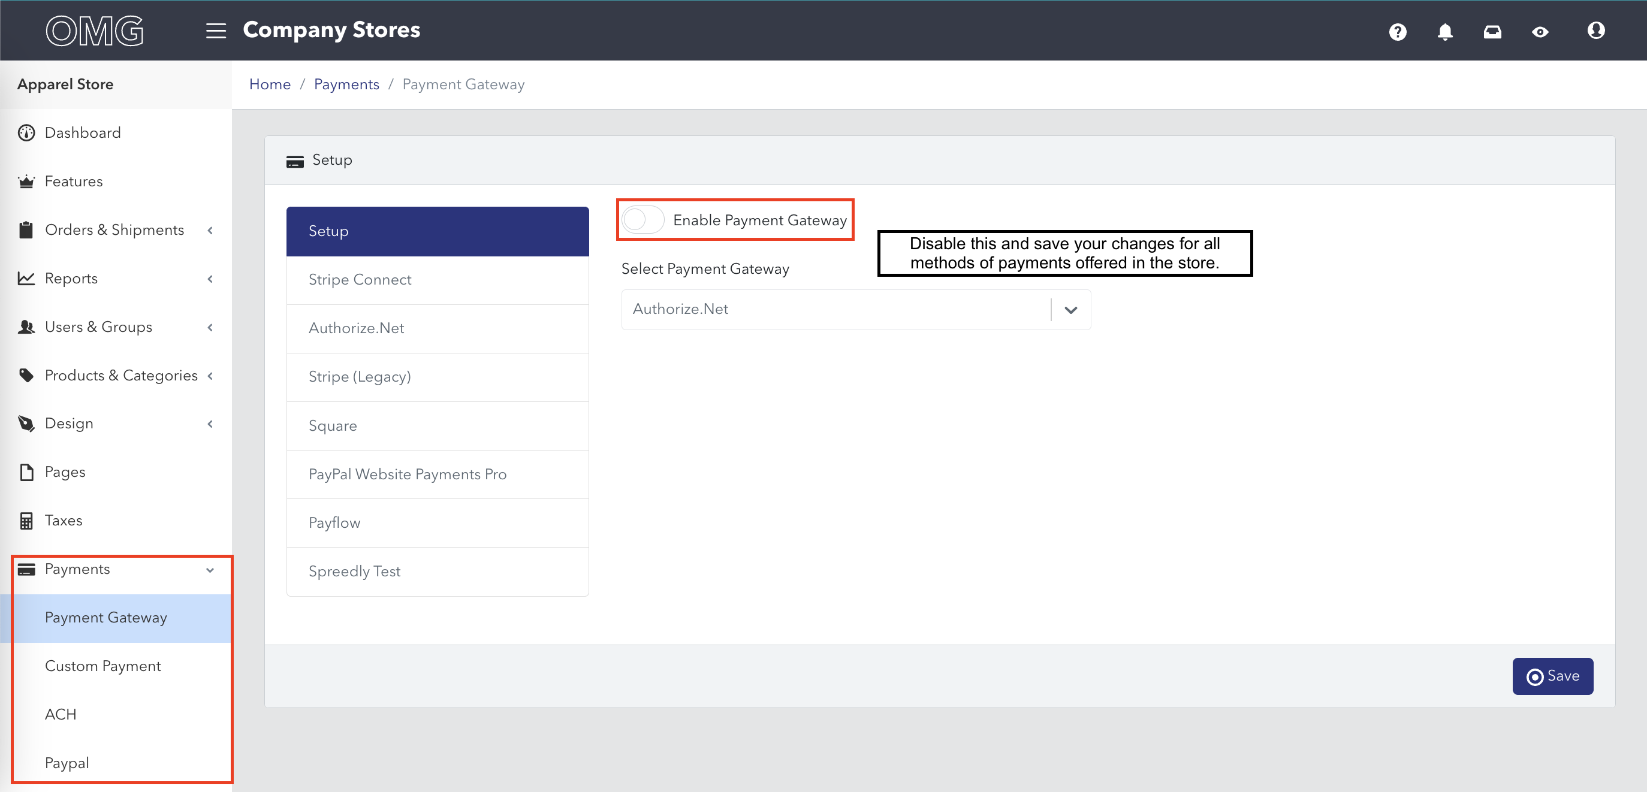This screenshot has width=1647, height=792.
Task: Expand the Design submenu chevron
Action: 210,424
